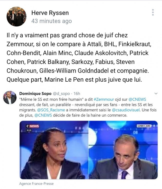Open the three-dot post options menu
The image size is (162, 189).
[x=153, y=12]
